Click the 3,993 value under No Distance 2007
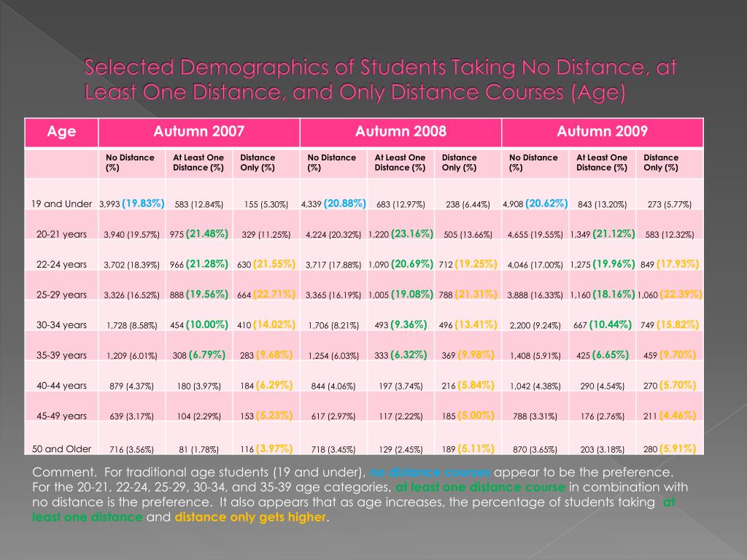This screenshot has width=747, height=560. [109, 204]
